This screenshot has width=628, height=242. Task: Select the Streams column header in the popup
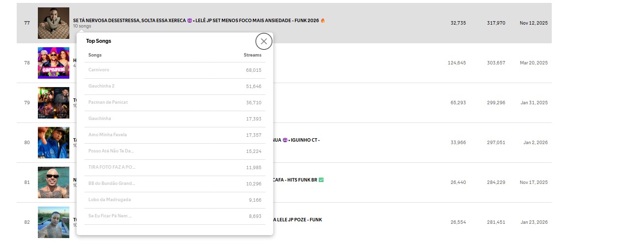(252, 55)
